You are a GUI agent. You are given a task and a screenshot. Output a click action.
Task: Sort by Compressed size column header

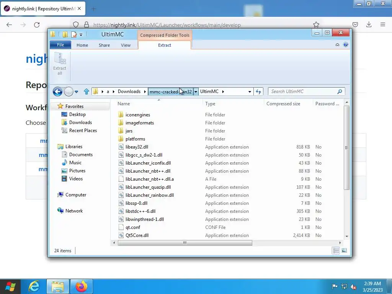tap(288, 104)
